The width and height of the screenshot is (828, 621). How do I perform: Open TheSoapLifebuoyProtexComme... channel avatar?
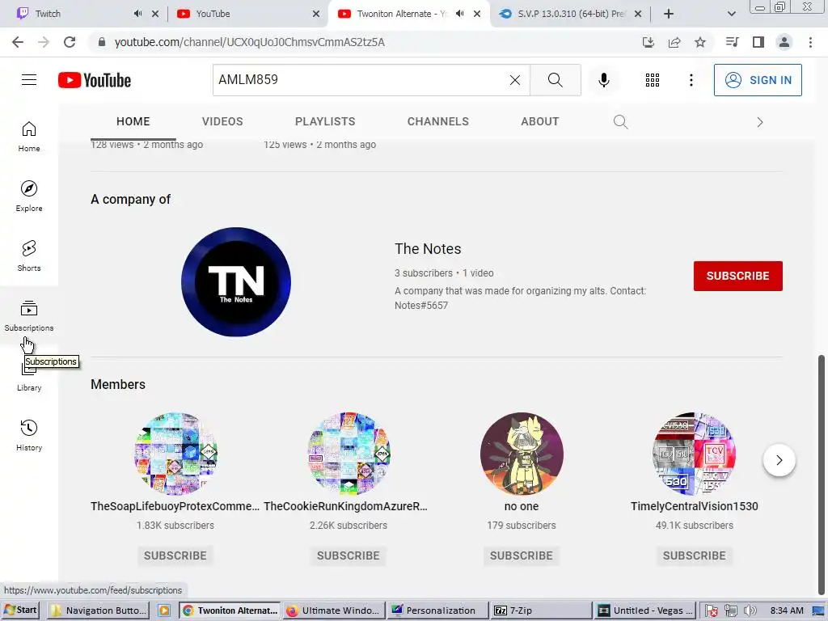pos(175,454)
